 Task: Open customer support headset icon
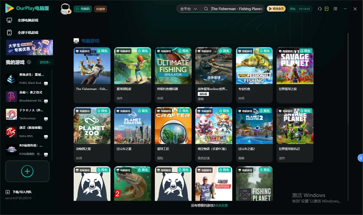[320, 9]
